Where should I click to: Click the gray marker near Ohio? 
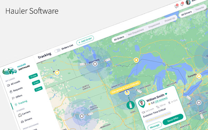click(x=199, y=102)
